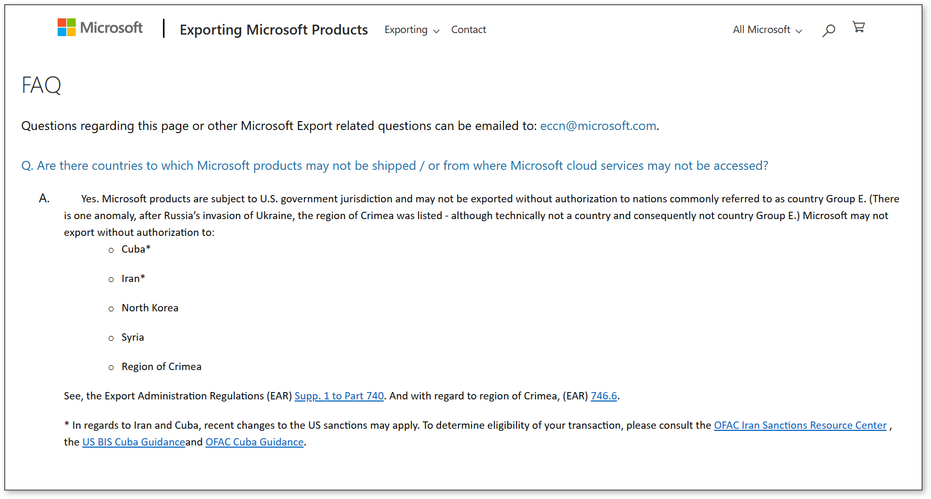
Task: Expand the All Microsoft dropdown
Action: (x=768, y=30)
